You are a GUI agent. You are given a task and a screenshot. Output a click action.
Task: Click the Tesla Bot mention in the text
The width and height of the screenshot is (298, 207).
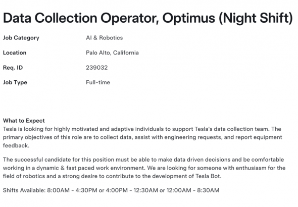[x=208, y=176]
